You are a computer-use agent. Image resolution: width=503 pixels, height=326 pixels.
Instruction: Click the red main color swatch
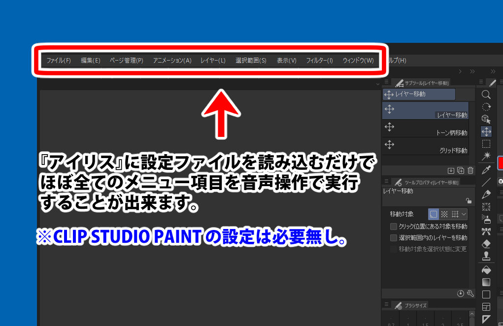point(501,163)
